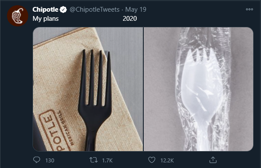Viewport: 261px width, 168px height.
Task: View the 130 replies count
Action: coord(50,161)
